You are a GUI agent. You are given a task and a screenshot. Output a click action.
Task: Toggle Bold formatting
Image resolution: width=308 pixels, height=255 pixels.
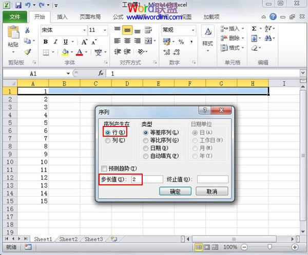(46, 42)
